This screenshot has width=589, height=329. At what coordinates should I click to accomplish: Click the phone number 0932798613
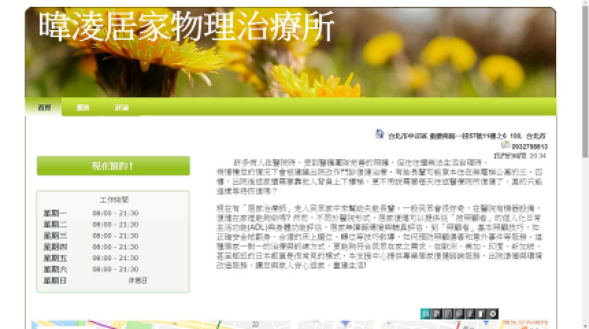[x=532, y=147]
